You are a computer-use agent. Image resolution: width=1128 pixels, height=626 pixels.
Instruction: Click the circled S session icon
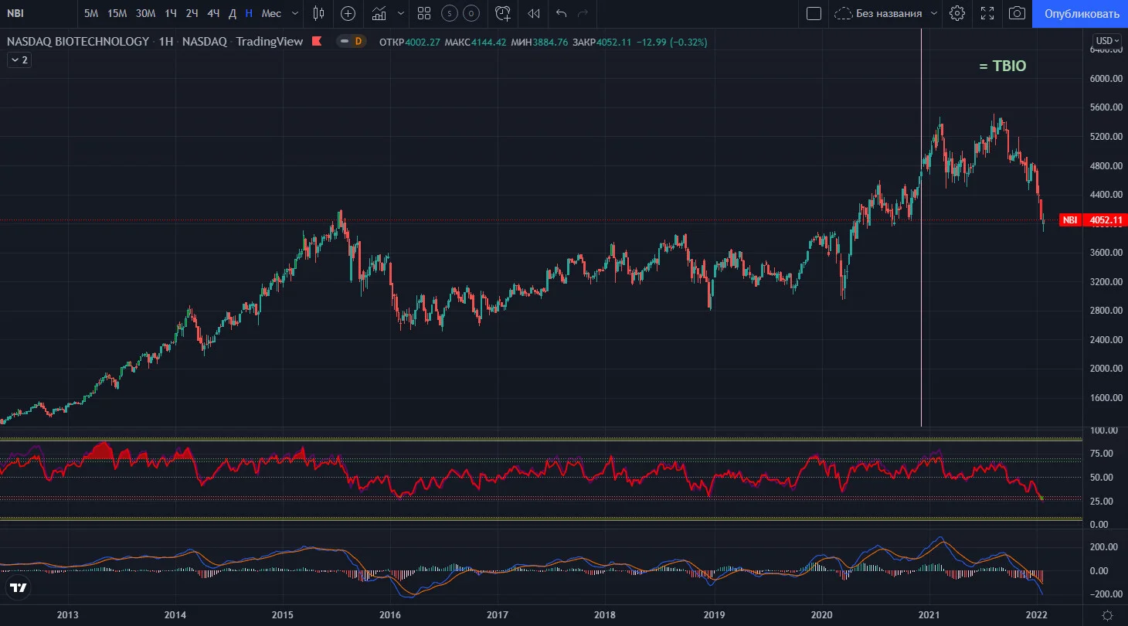[450, 13]
